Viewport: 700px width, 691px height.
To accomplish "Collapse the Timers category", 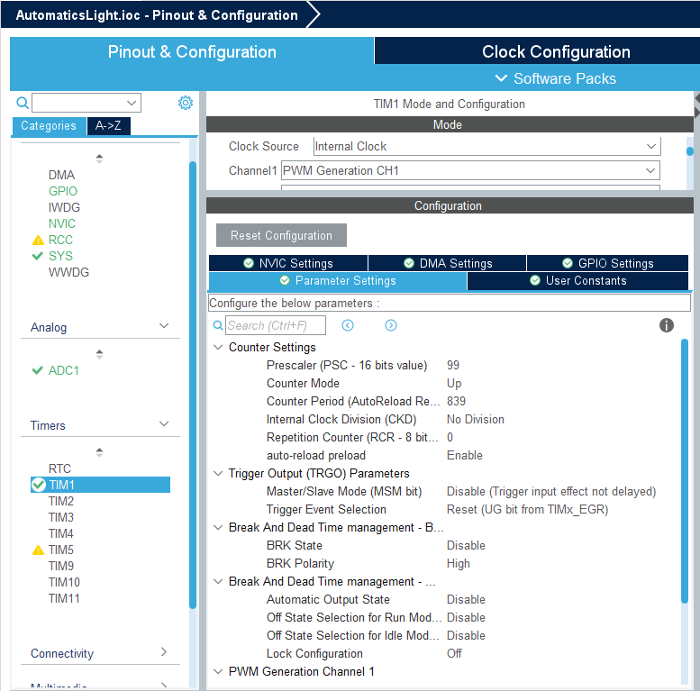I will [x=164, y=424].
